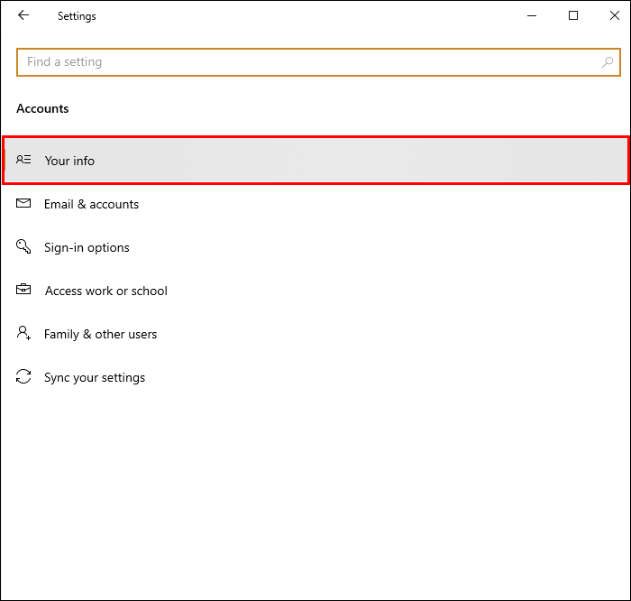This screenshot has width=631, height=601.
Task: Open Sign-in options page
Action: (x=87, y=247)
